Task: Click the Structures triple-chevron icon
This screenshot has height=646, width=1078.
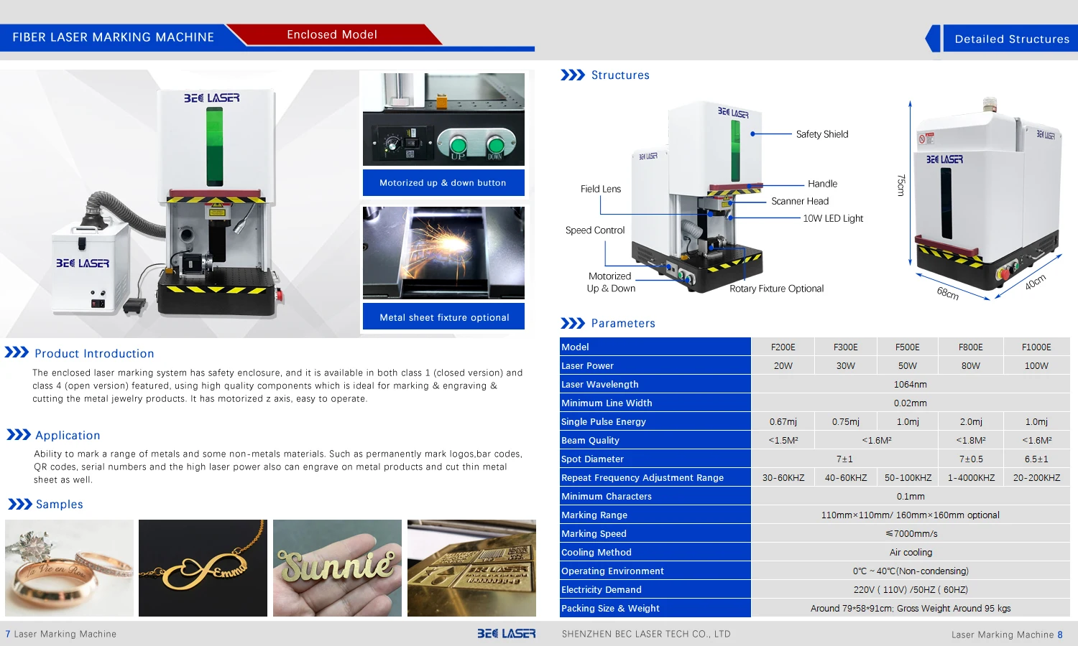Action: [x=573, y=75]
